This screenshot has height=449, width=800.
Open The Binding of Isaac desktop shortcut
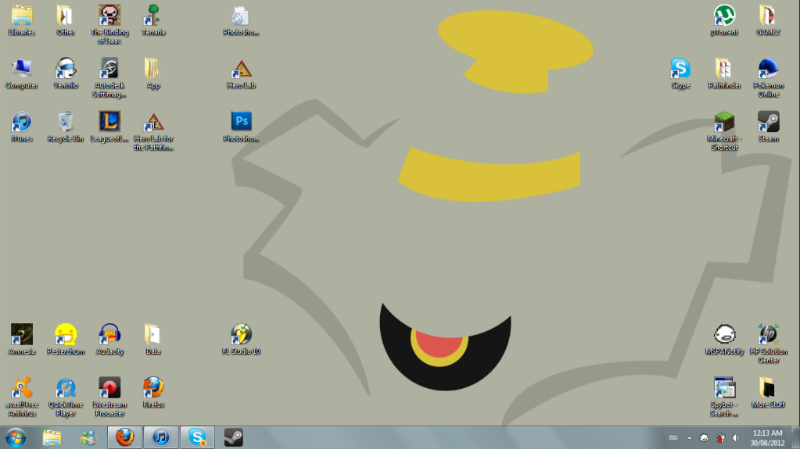(109, 16)
